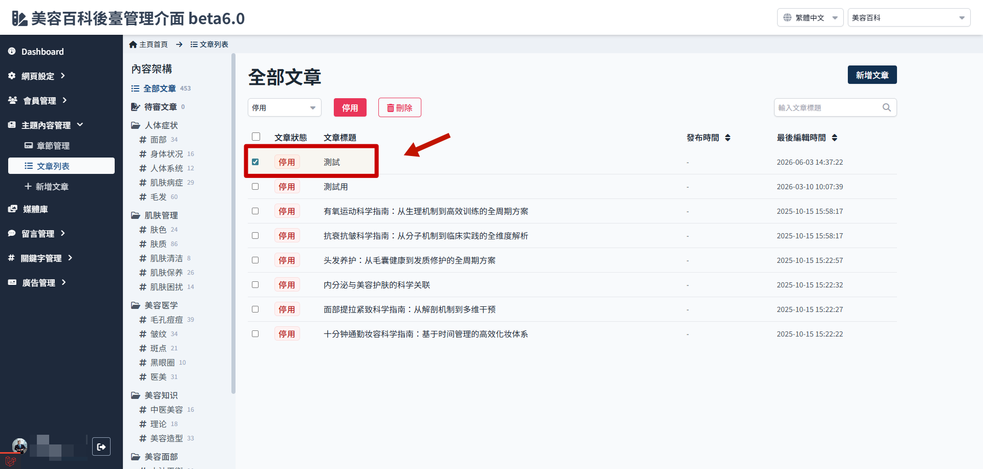The height and width of the screenshot is (469, 983).
Task: Open article titled 測試用
Action: click(335, 187)
